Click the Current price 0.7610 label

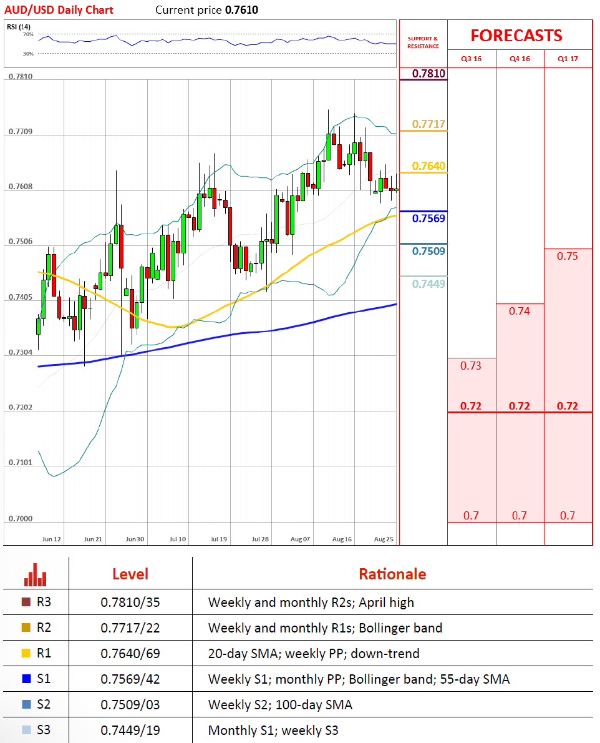point(207,10)
